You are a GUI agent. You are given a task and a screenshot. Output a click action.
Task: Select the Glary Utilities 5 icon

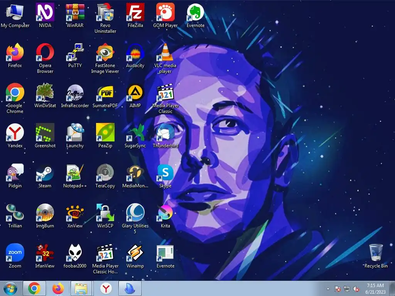coord(135,212)
